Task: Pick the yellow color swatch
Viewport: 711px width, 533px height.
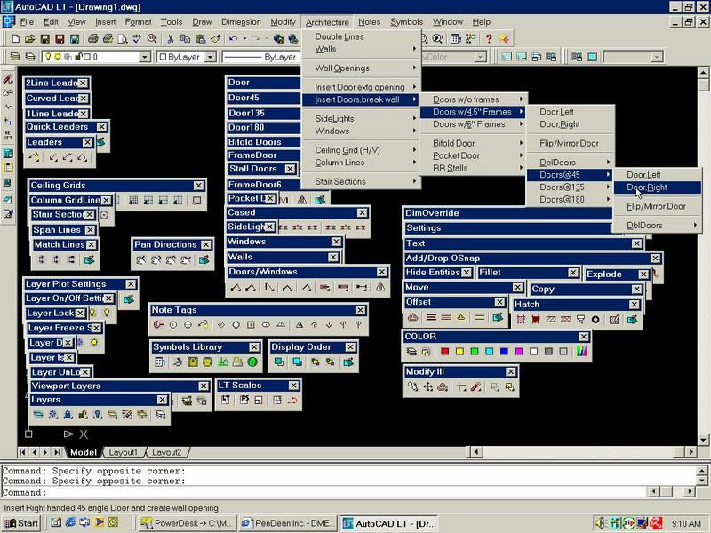Action: tap(459, 351)
